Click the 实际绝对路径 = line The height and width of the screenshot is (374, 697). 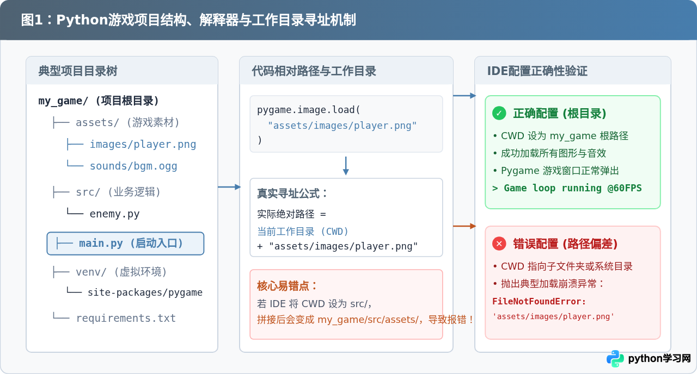click(x=291, y=214)
